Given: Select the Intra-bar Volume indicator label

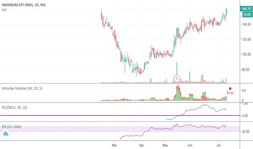Looking at the screenshot, I should tap(22, 88).
